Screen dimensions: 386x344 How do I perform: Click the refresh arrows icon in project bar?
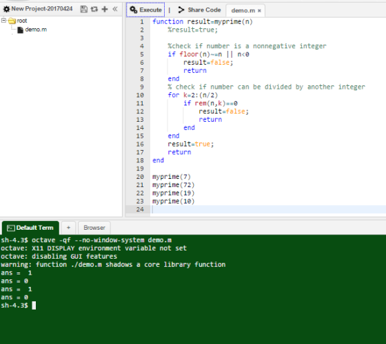click(94, 9)
